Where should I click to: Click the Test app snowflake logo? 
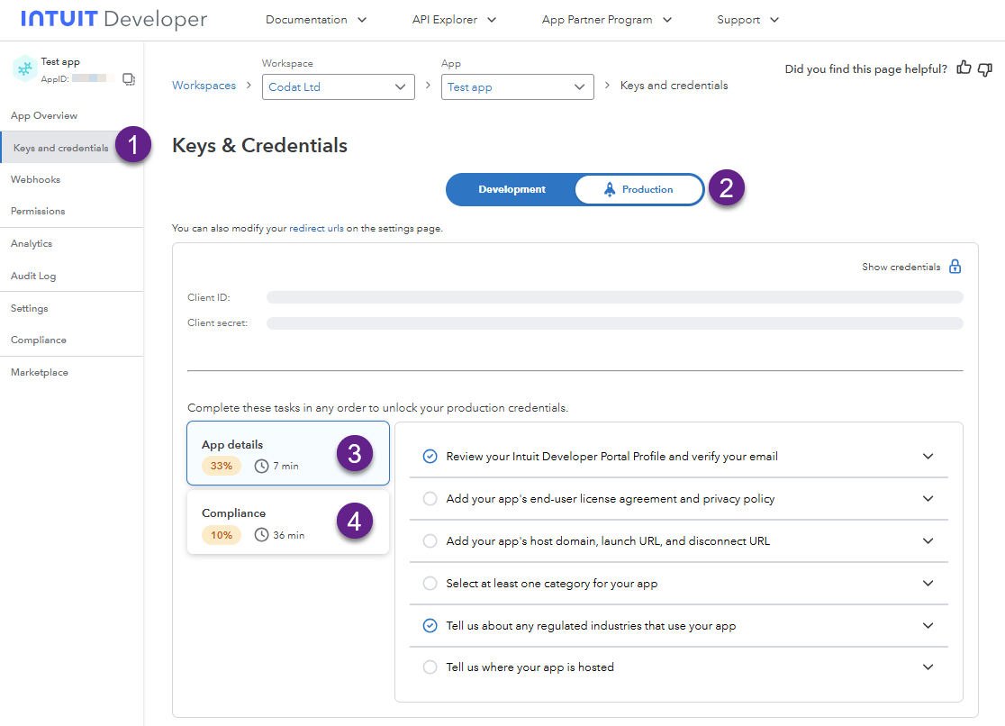24,69
